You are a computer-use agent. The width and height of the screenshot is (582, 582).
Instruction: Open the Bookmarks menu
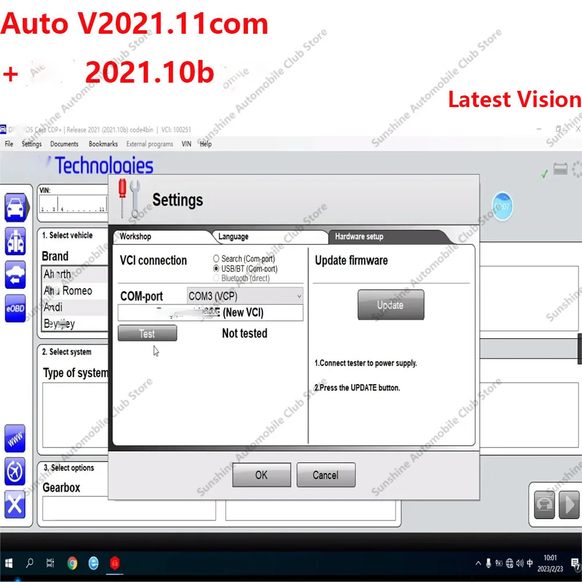click(x=103, y=144)
